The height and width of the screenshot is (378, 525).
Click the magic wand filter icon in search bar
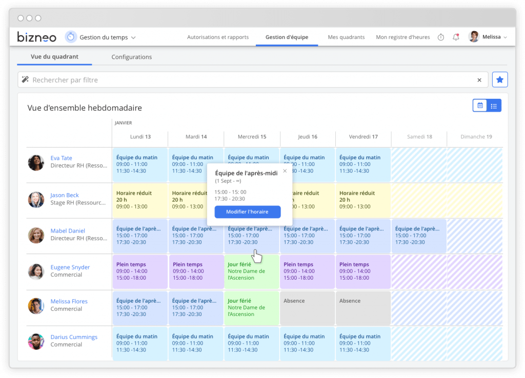(25, 79)
